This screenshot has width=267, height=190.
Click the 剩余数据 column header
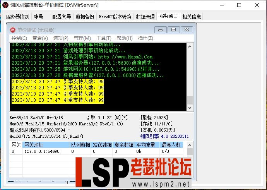[x=123, y=145]
